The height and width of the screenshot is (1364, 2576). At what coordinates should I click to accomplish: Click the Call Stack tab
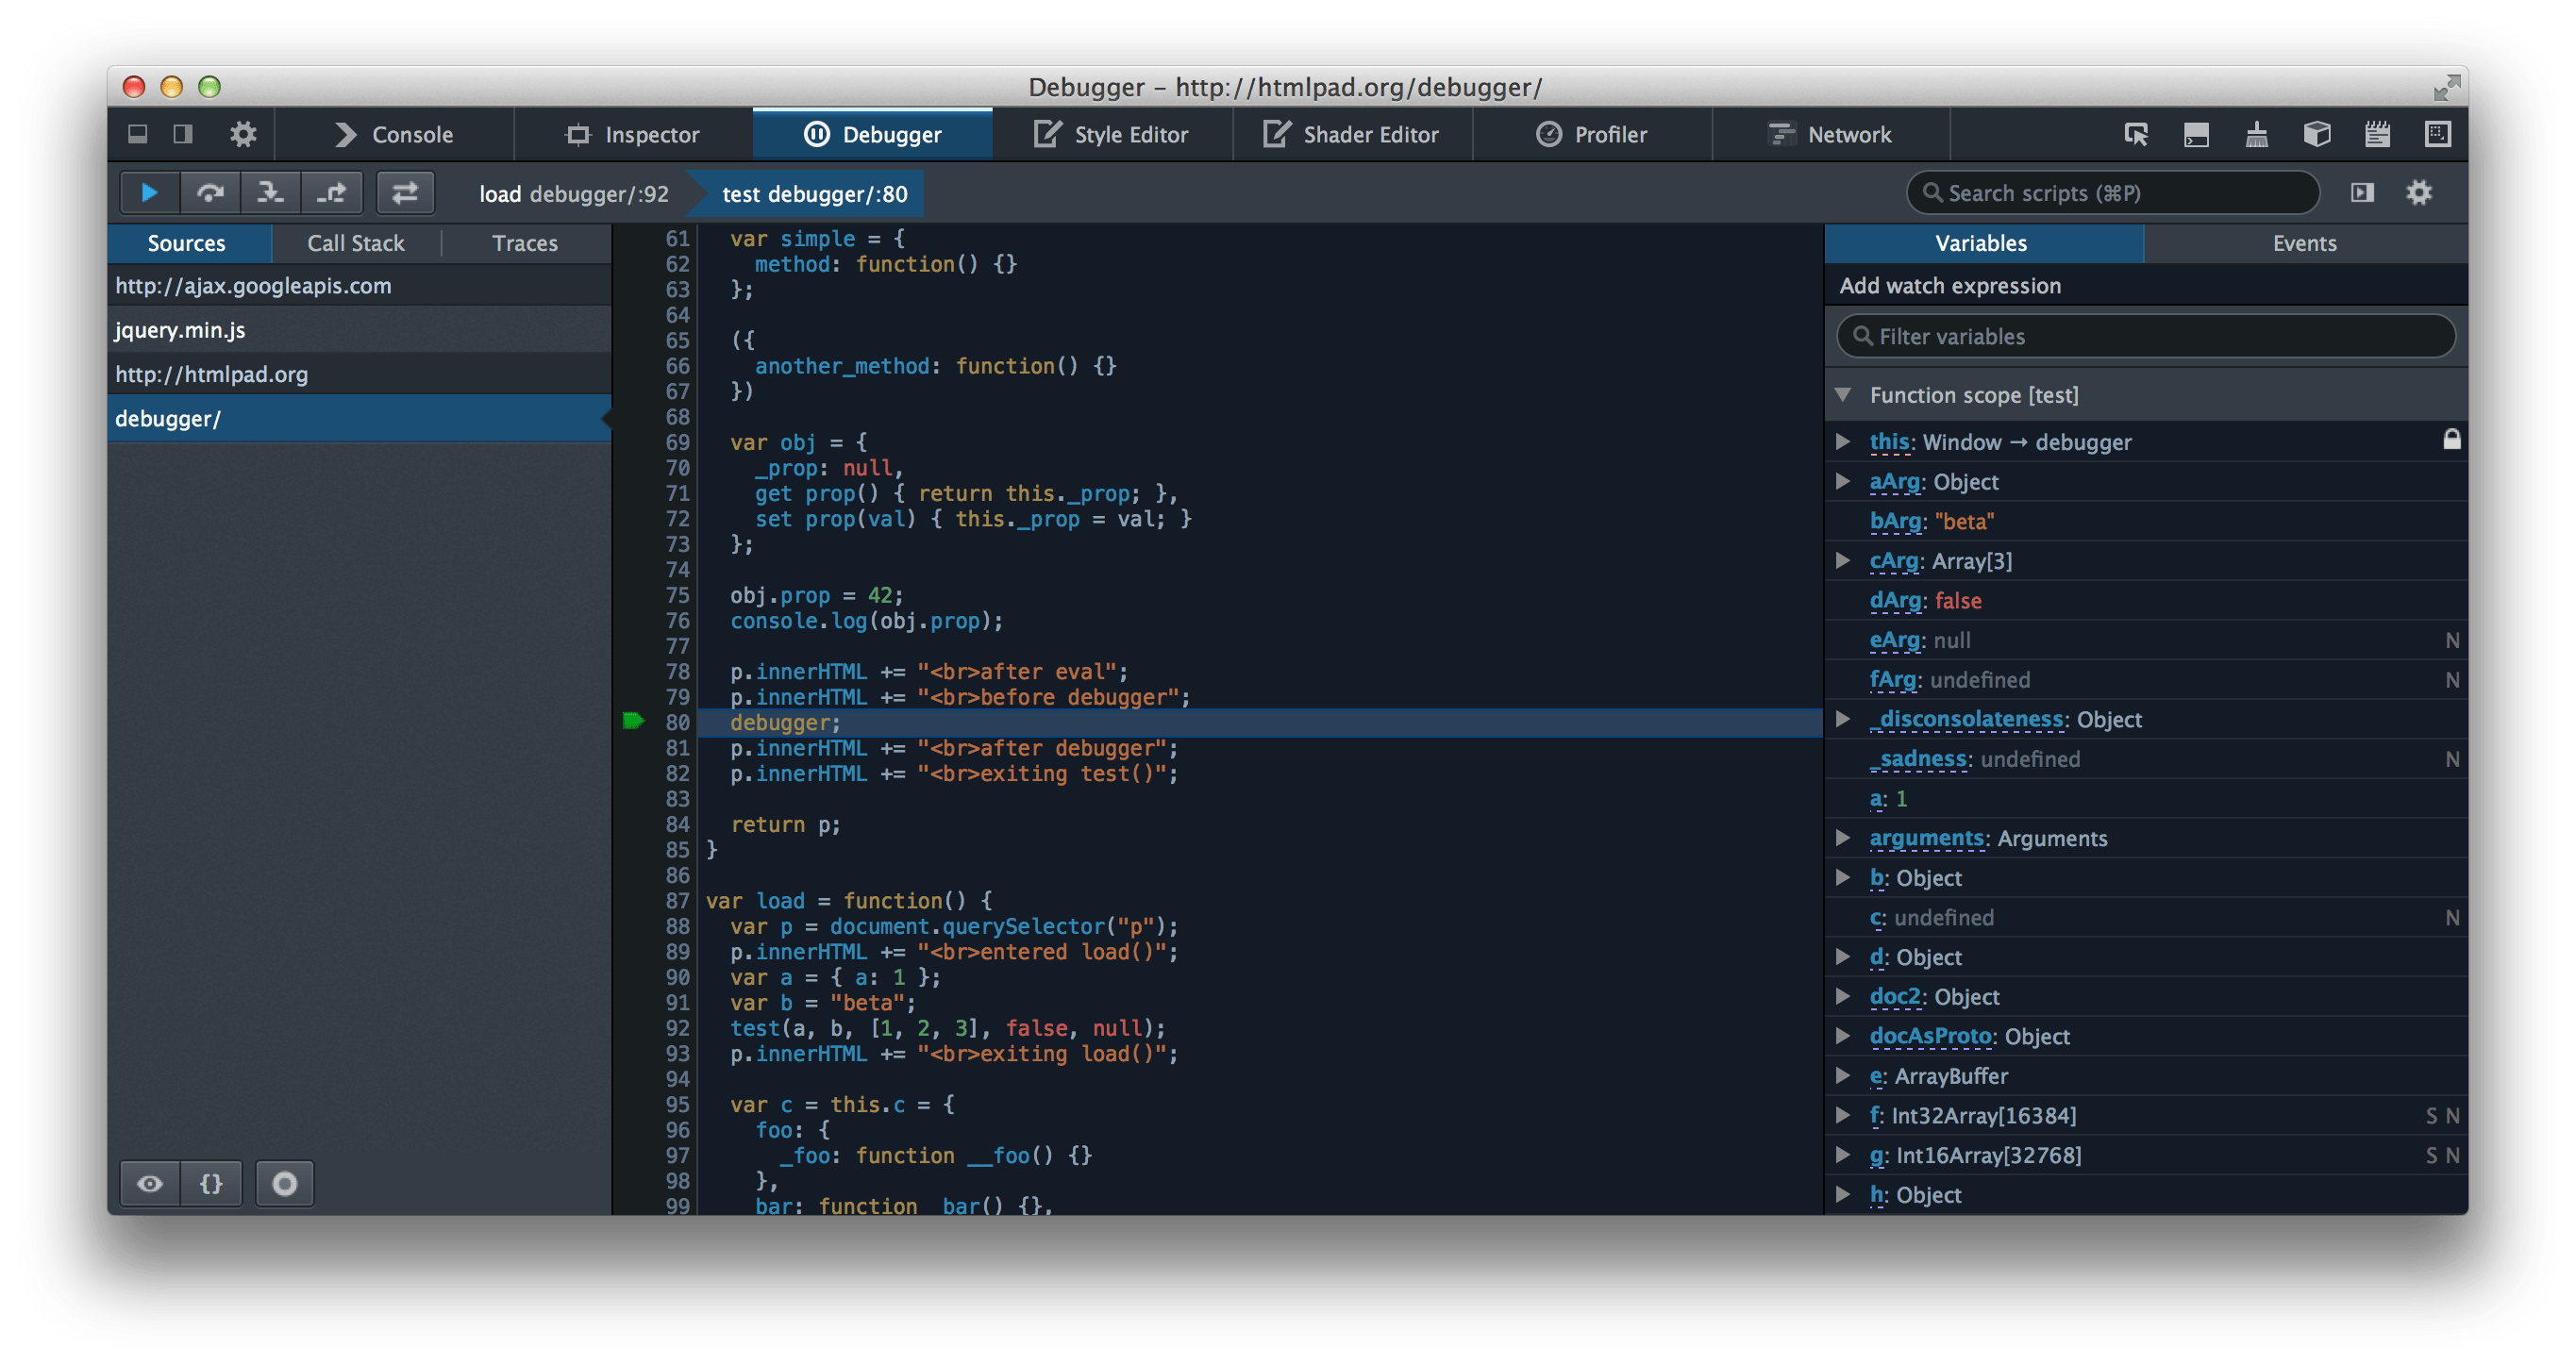click(x=353, y=241)
